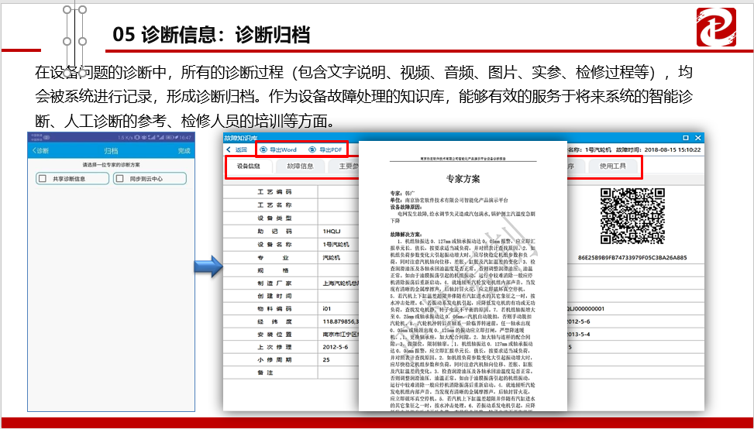Tap the back chevron beside 诊断 on phone
Viewport: 754px width, 429px height.
tap(33, 151)
